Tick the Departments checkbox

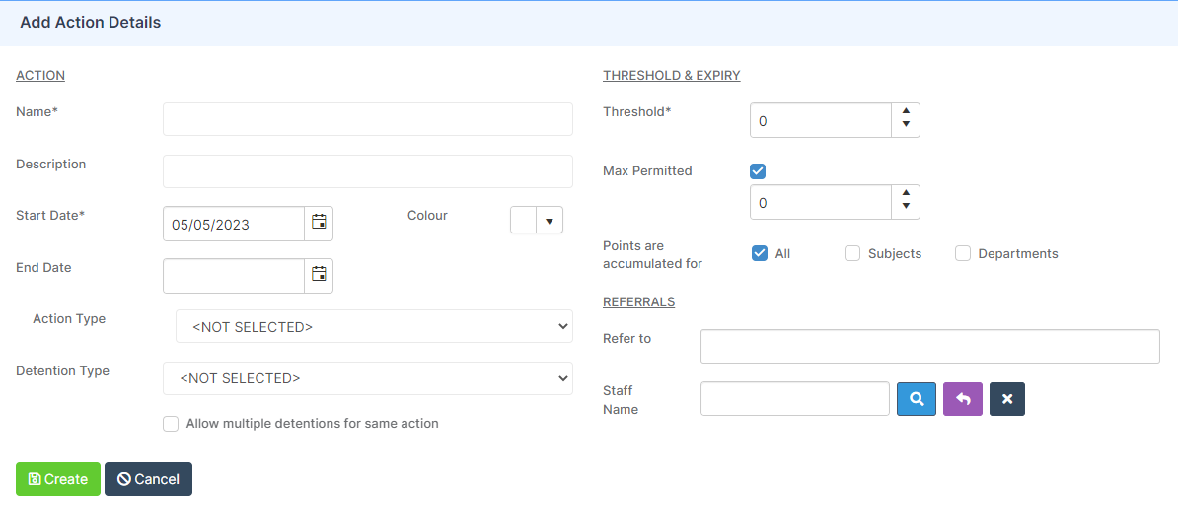tap(962, 253)
